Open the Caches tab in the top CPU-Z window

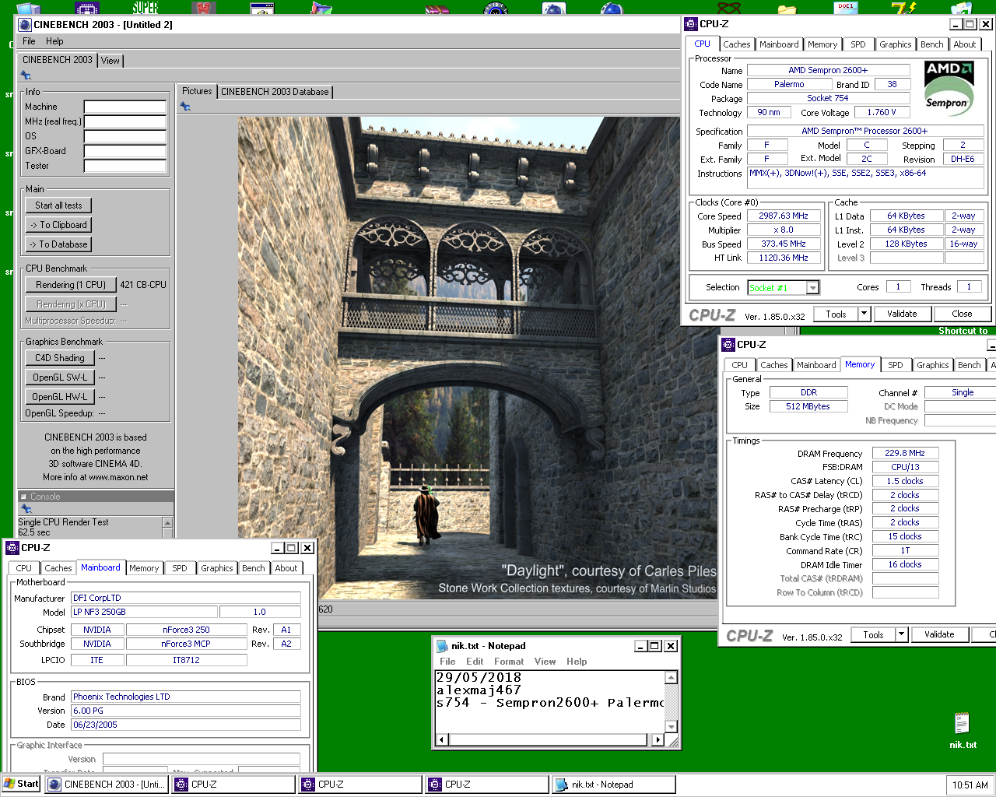click(x=736, y=44)
